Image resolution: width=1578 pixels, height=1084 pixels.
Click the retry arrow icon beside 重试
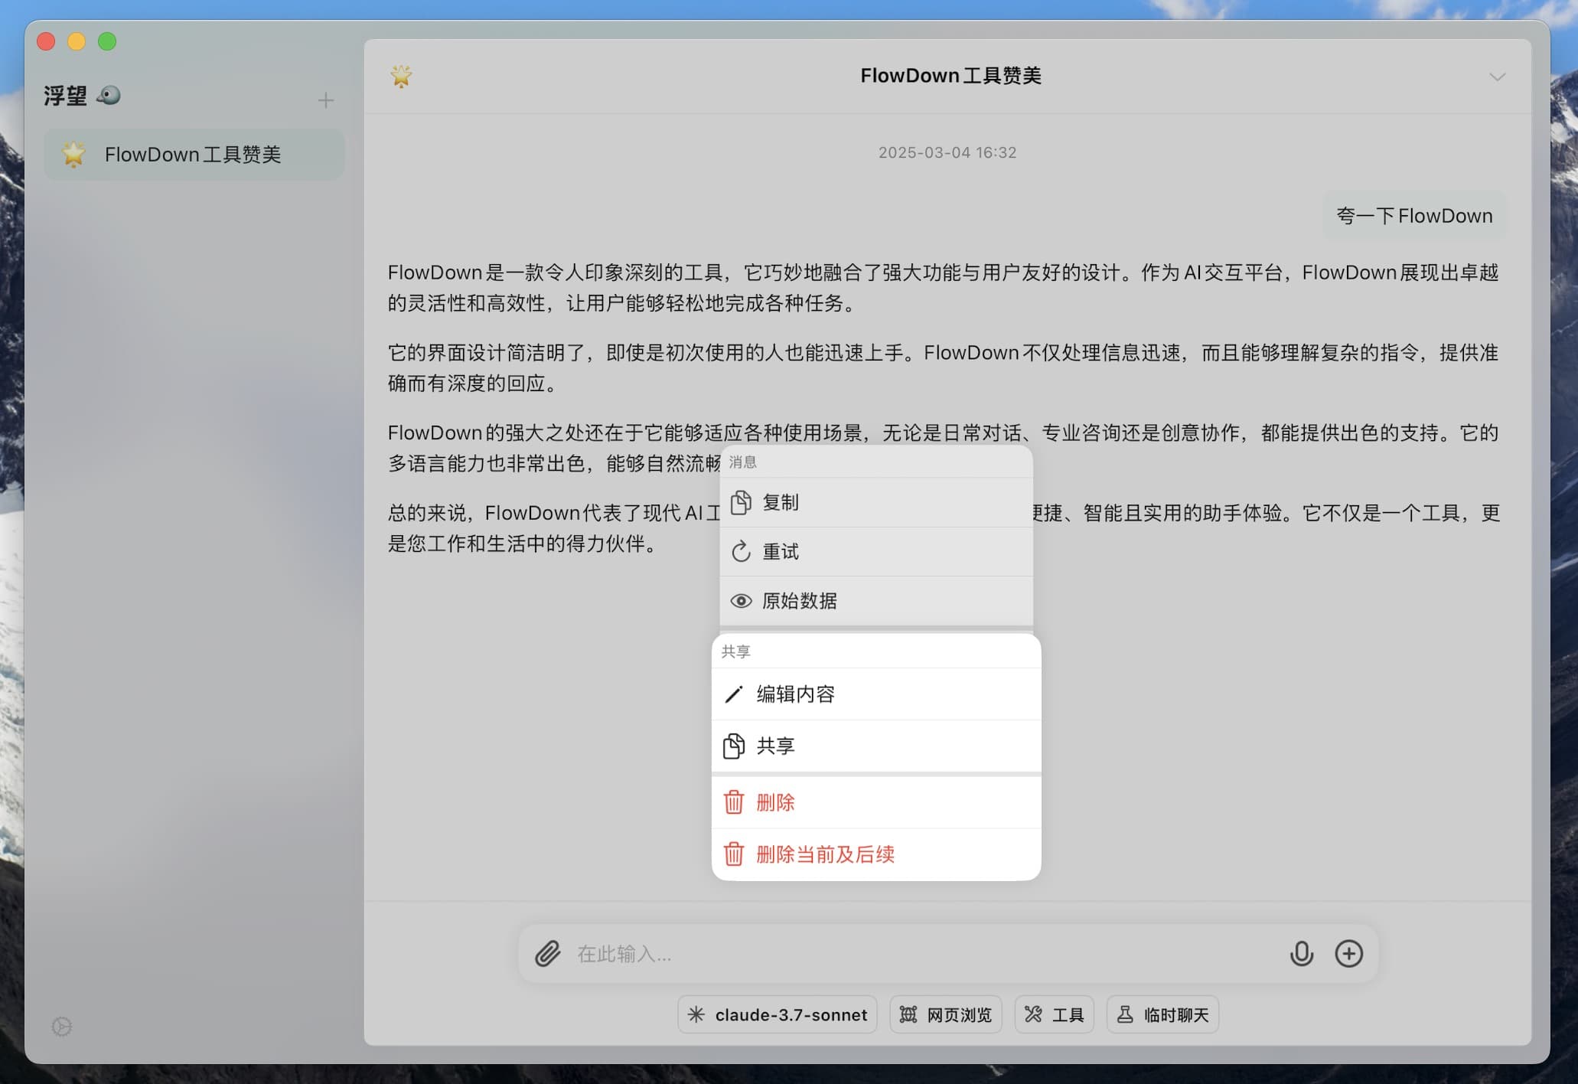741,552
